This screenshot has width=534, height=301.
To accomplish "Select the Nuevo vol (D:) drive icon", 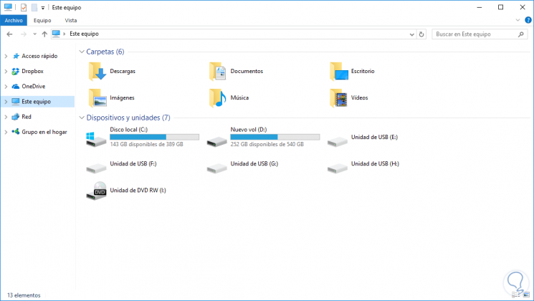I will click(217, 141).
